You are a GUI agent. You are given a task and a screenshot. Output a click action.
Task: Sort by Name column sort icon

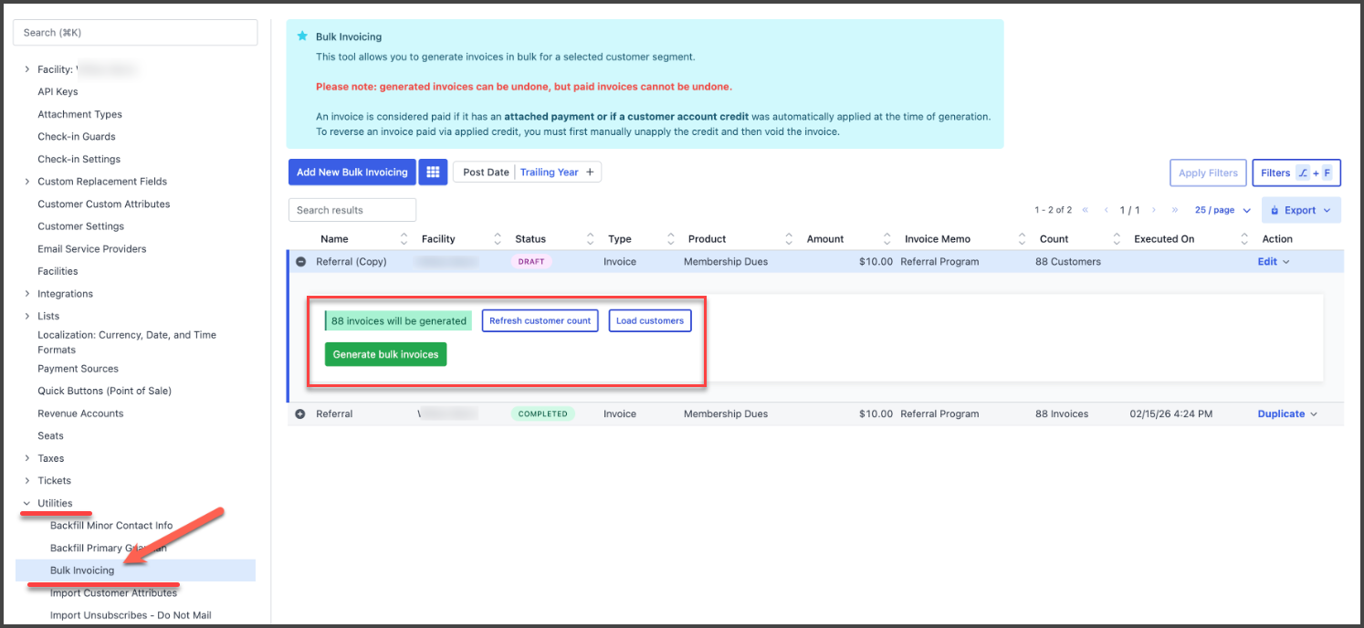[x=404, y=239]
